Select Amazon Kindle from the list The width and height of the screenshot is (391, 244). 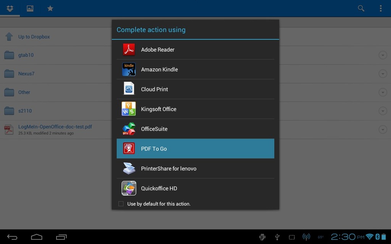pos(195,69)
